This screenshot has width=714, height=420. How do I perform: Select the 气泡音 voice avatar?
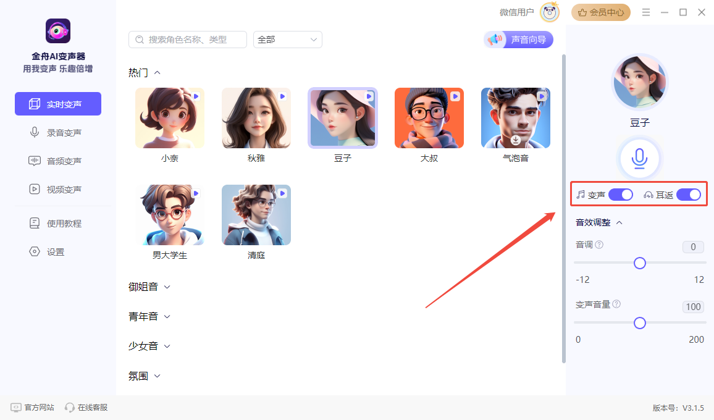(x=516, y=118)
